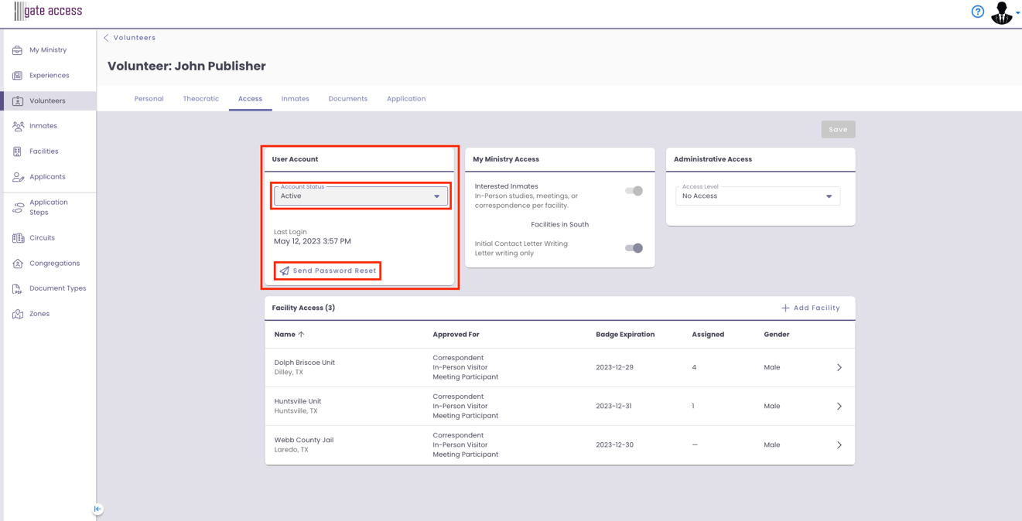The height and width of the screenshot is (521, 1022).
Task: Open the Documents tab
Action: (x=348, y=99)
